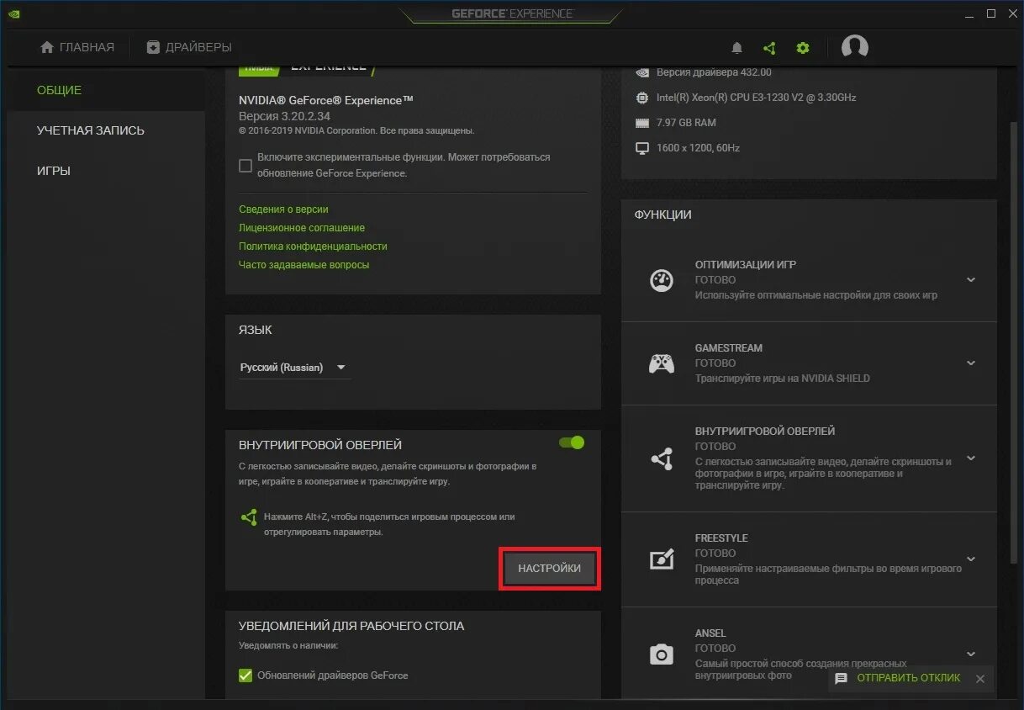Click the ФУНКЦИИ section heading
The width and height of the screenshot is (1024, 710).
(663, 215)
